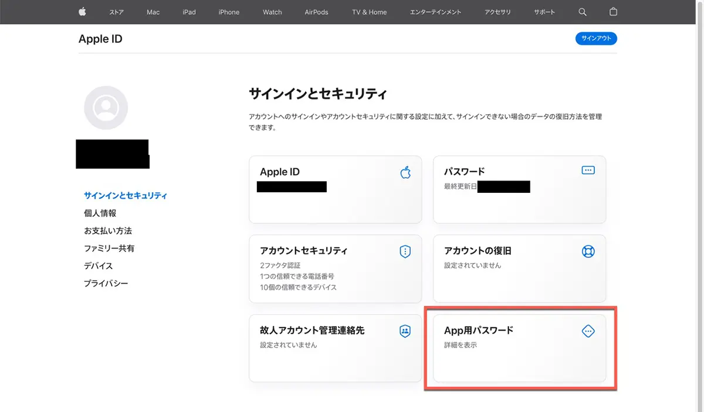704x412 pixels.
Task: Click the サインアウト button
Action: point(596,39)
